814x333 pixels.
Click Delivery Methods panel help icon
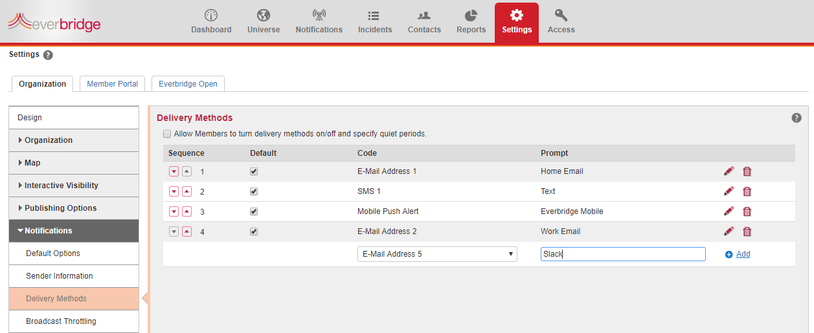tap(797, 118)
